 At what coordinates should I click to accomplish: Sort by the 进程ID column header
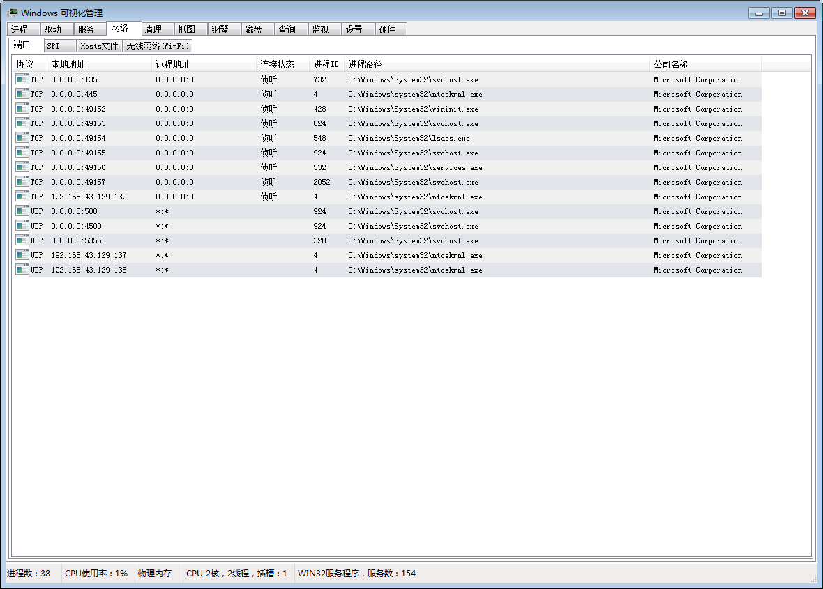point(326,64)
